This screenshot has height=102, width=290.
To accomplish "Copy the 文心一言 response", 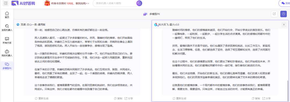I will tap(118, 99).
